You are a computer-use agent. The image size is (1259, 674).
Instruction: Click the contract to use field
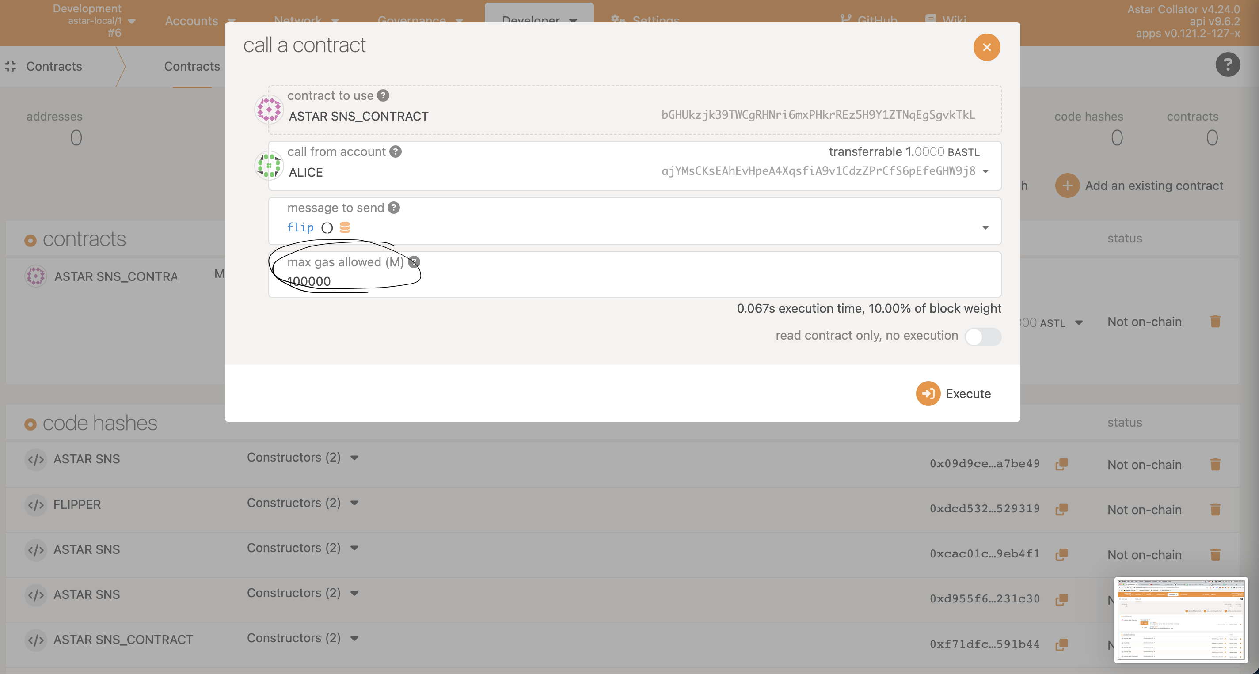pos(635,110)
